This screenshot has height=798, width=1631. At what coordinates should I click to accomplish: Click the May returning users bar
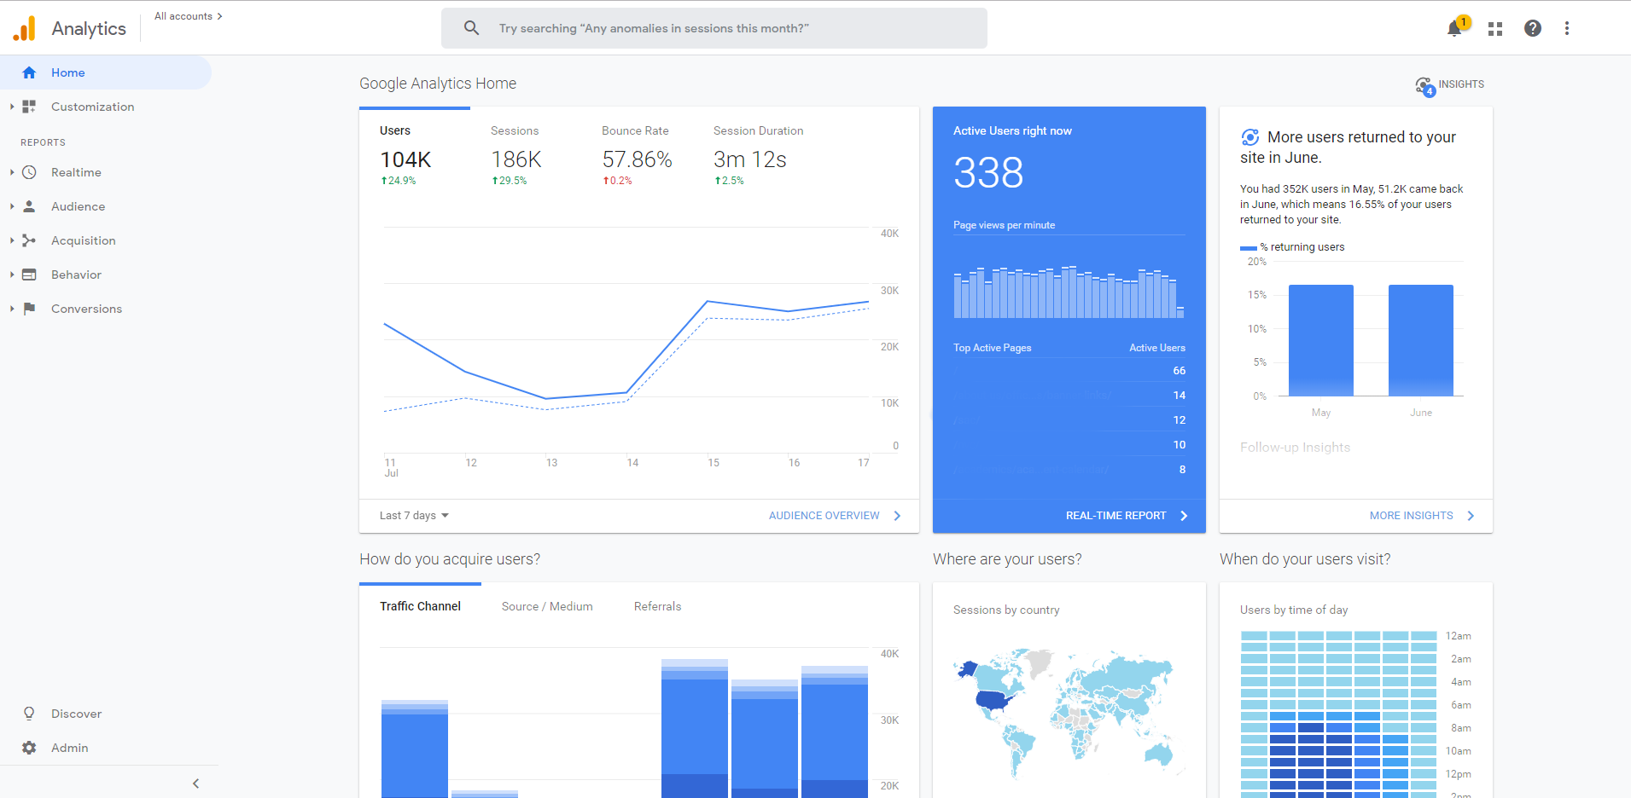pos(1321,340)
